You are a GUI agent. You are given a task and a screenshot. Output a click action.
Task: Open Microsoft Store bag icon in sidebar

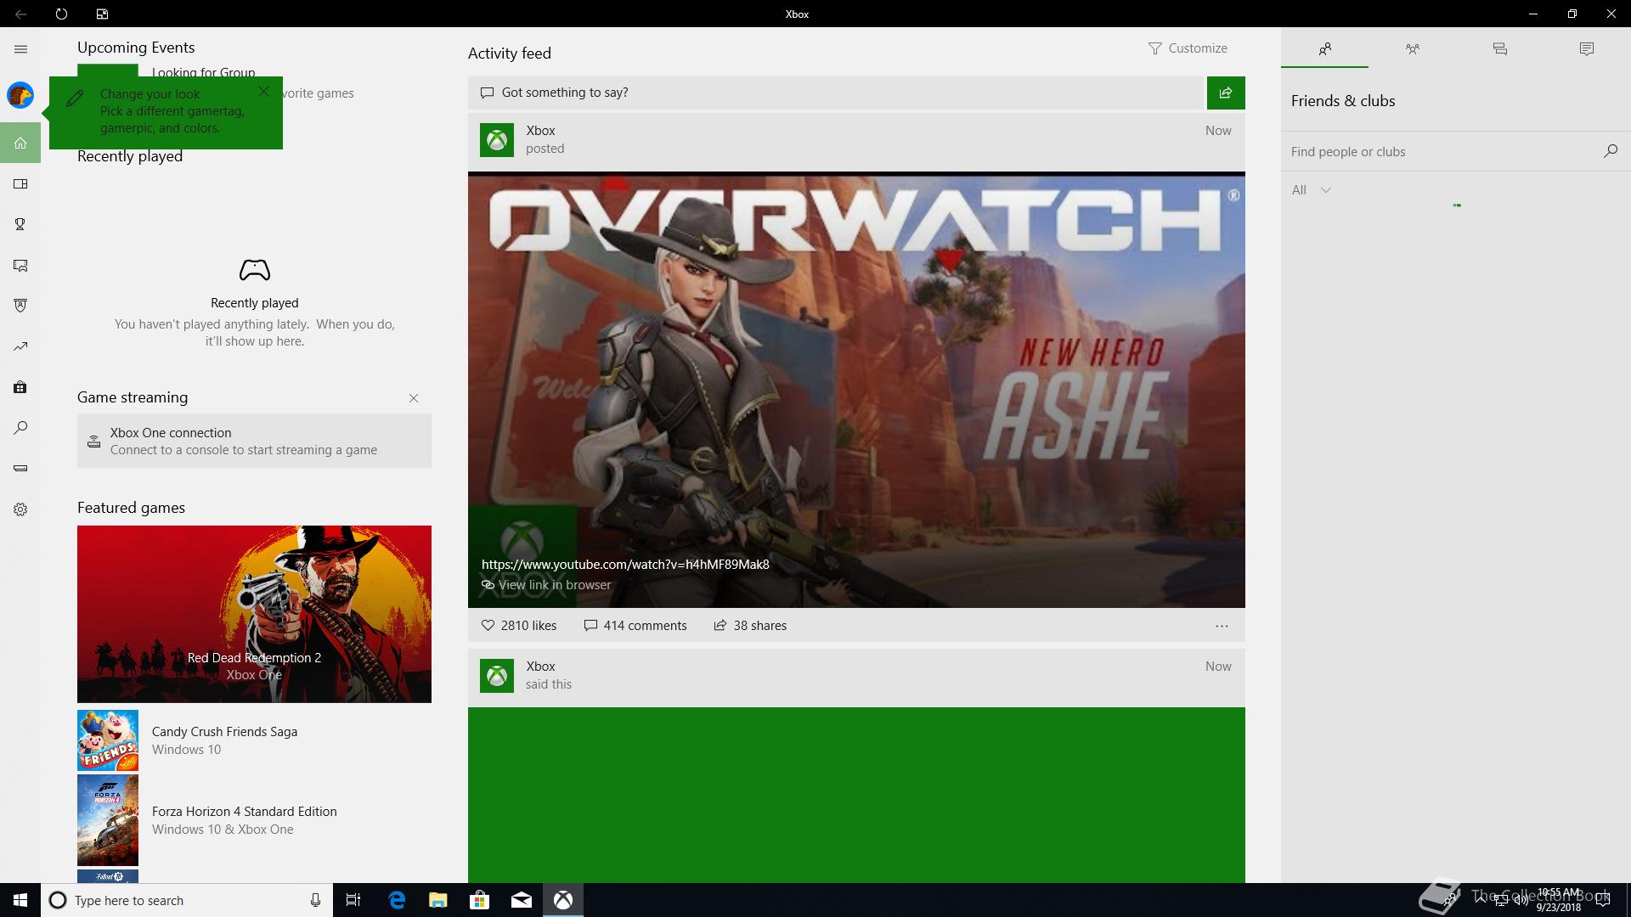[x=20, y=387]
